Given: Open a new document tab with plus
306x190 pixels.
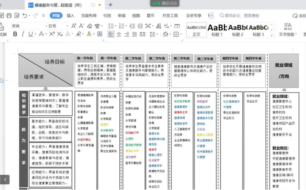Looking at the screenshot, I should (110, 5).
